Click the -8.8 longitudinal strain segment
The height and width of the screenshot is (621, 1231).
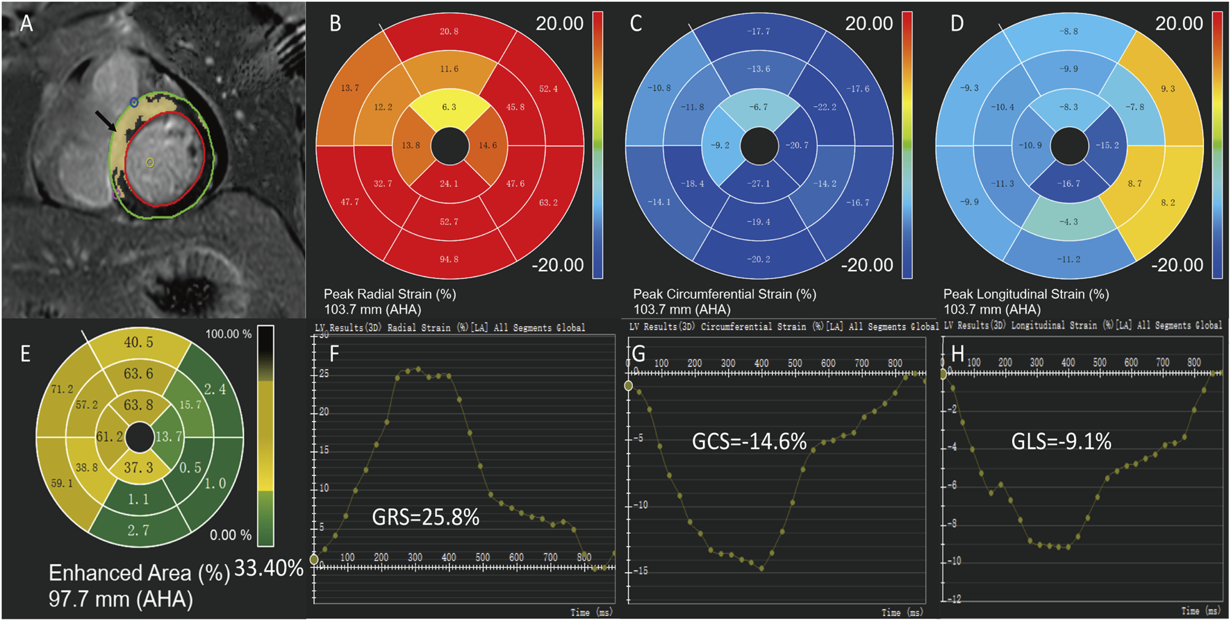pyautogui.click(x=1069, y=31)
